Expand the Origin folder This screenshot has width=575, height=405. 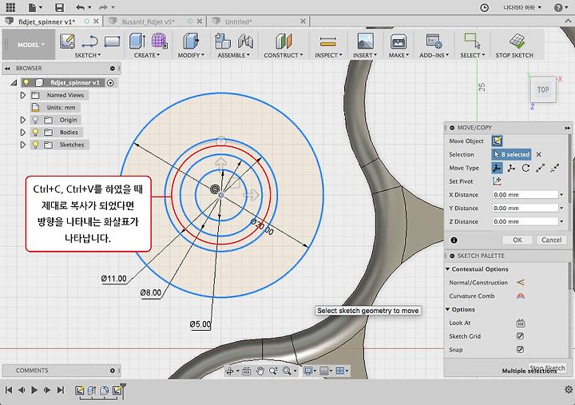(22, 120)
